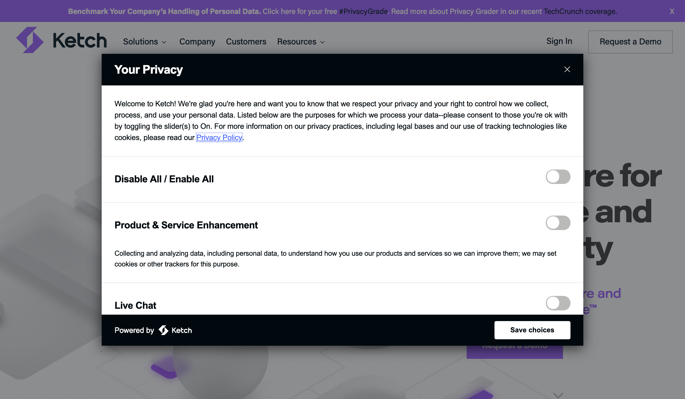Expand the Resources dropdown menu

point(301,42)
